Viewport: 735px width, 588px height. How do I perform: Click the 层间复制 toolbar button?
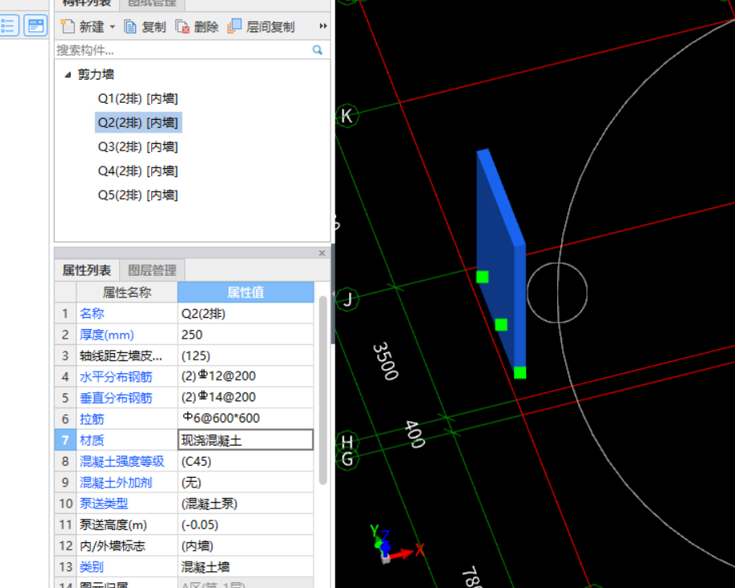261,27
